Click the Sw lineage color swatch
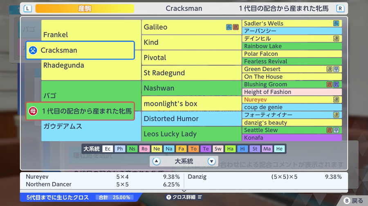The width and height of the screenshot is (368, 206). coord(218,149)
